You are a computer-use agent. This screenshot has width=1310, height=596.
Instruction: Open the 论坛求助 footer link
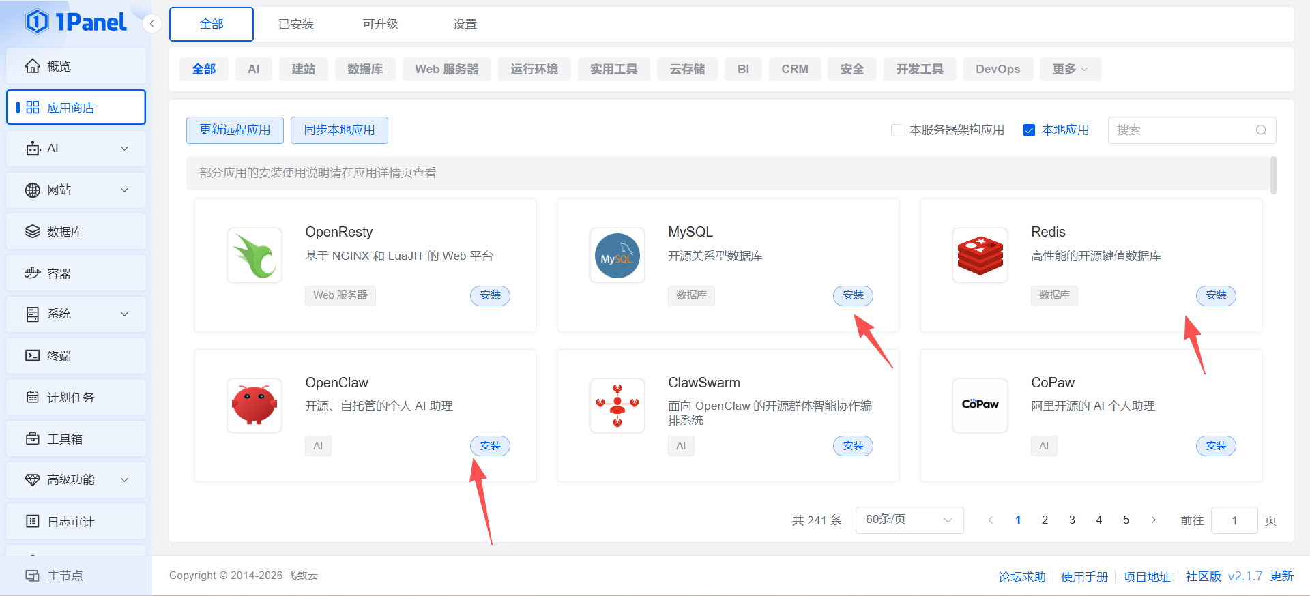tap(1022, 577)
